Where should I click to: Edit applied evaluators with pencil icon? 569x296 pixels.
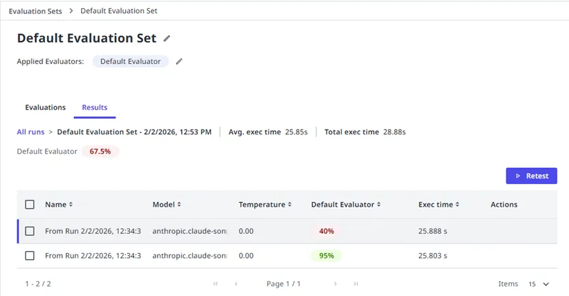tap(180, 61)
